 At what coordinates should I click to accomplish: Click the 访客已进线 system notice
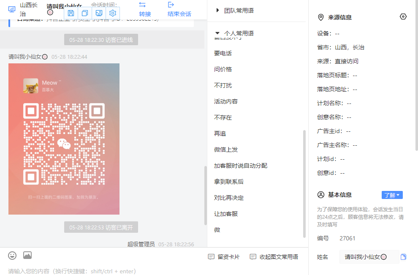point(101,40)
